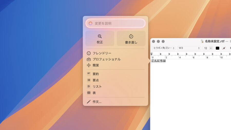Image resolution: width=231 pixels, height=130 pixels.
Task: Close the TextEdit window
Action: point(153,41)
